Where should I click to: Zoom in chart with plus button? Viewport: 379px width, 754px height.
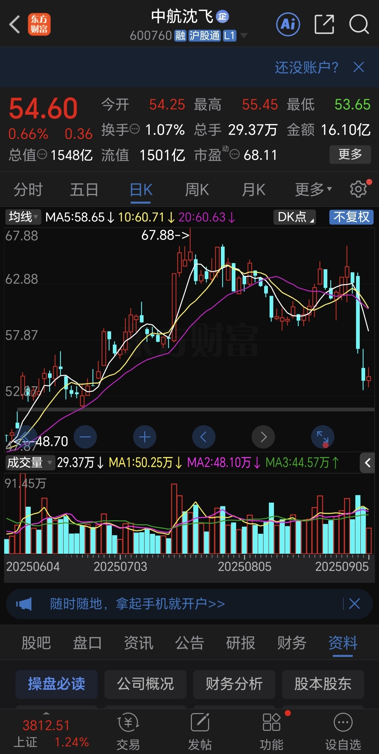click(x=145, y=437)
